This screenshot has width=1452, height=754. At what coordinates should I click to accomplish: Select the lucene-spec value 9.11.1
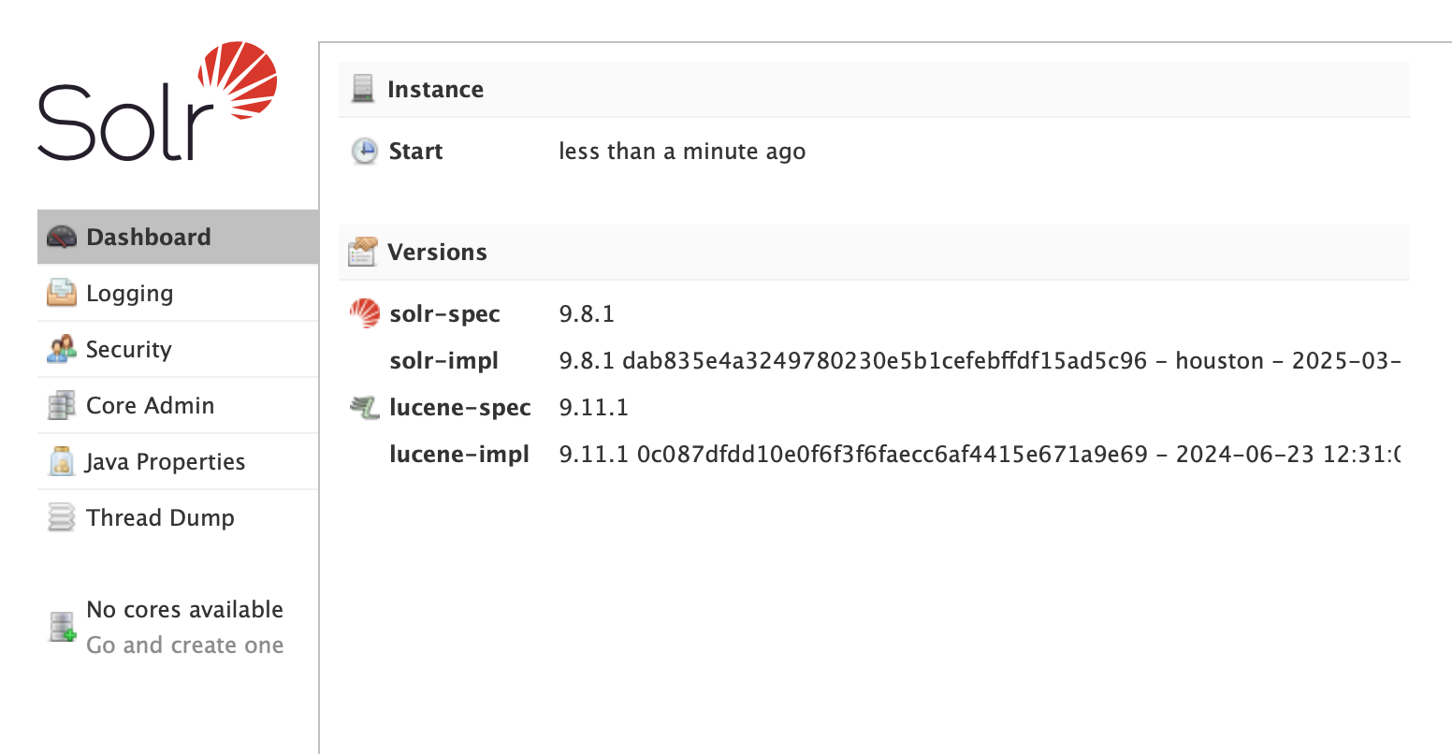tap(593, 407)
